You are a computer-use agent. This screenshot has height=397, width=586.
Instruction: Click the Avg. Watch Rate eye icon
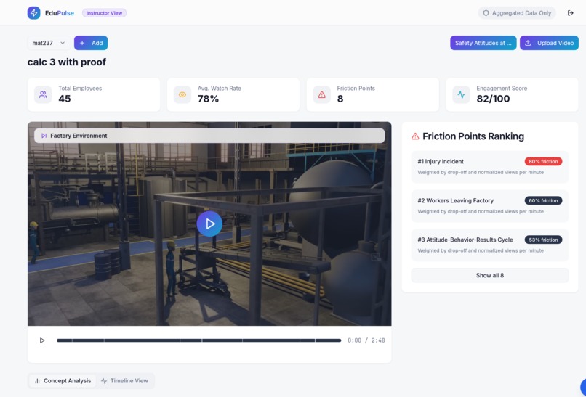(x=182, y=95)
